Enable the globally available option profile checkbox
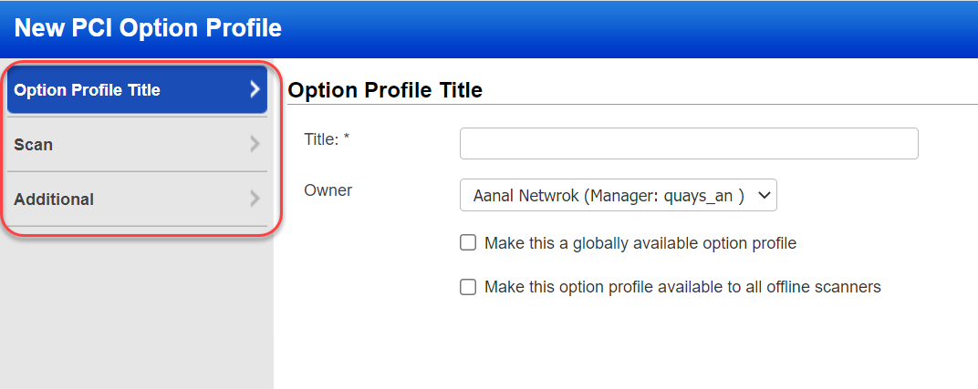The height and width of the screenshot is (389, 978). 468,243
